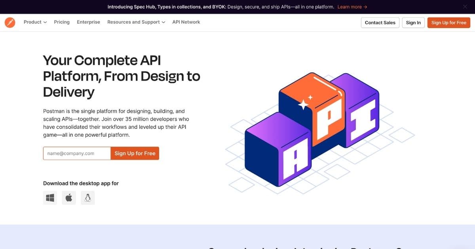Click Sign Up for Free beside email field
Image resolution: width=475 pixels, height=249 pixels.
tap(135, 153)
